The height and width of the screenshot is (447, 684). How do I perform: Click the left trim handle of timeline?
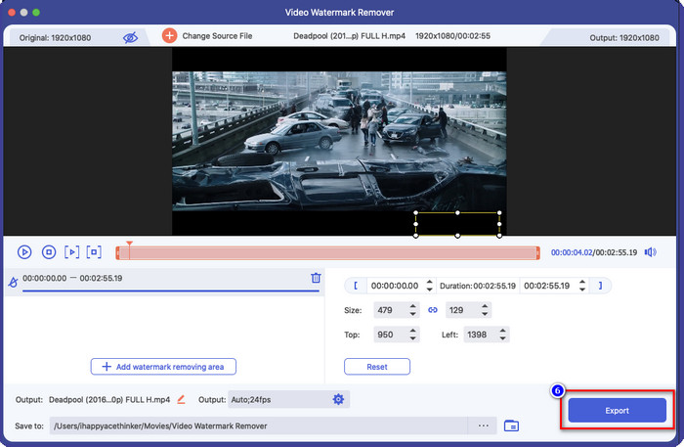click(118, 252)
